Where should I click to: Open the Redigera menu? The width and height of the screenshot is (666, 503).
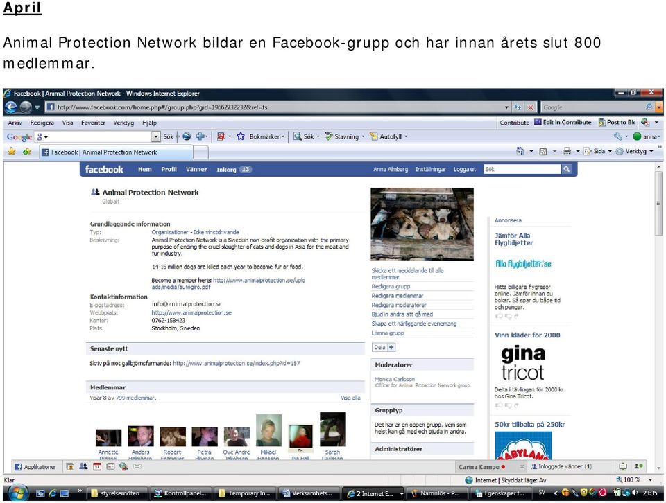tap(42, 123)
